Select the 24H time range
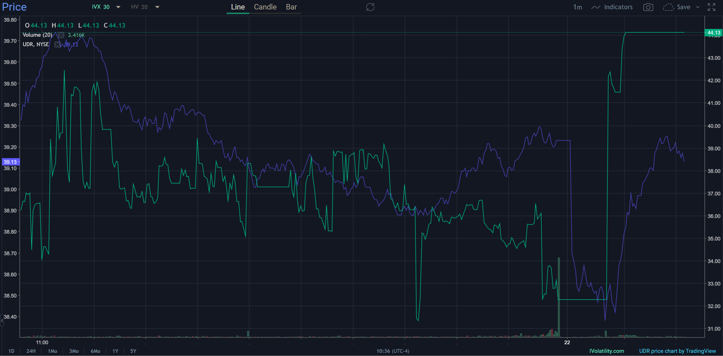 (x=31, y=351)
